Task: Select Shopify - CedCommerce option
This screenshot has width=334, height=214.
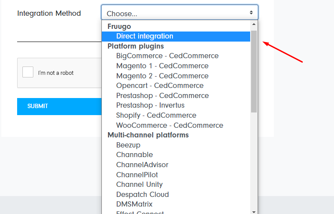Action: point(176,115)
